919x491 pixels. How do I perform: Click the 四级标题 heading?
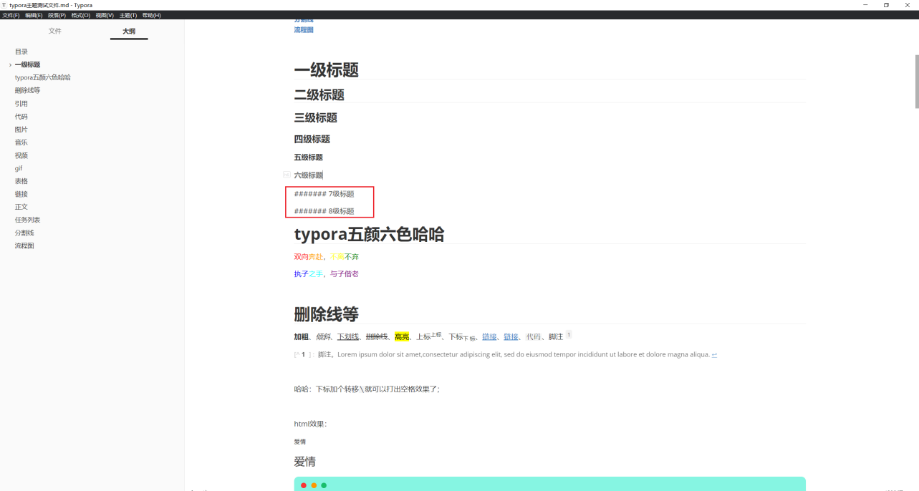coord(312,139)
